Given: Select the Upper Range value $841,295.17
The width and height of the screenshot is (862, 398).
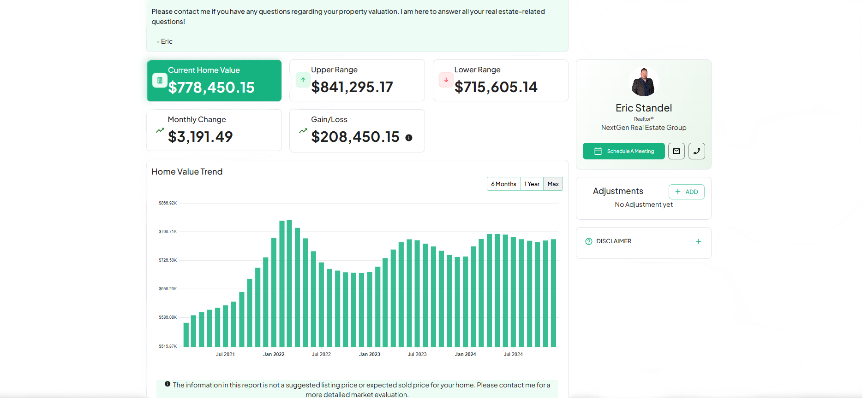Looking at the screenshot, I should pyautogui.click(x=352, y=87).
